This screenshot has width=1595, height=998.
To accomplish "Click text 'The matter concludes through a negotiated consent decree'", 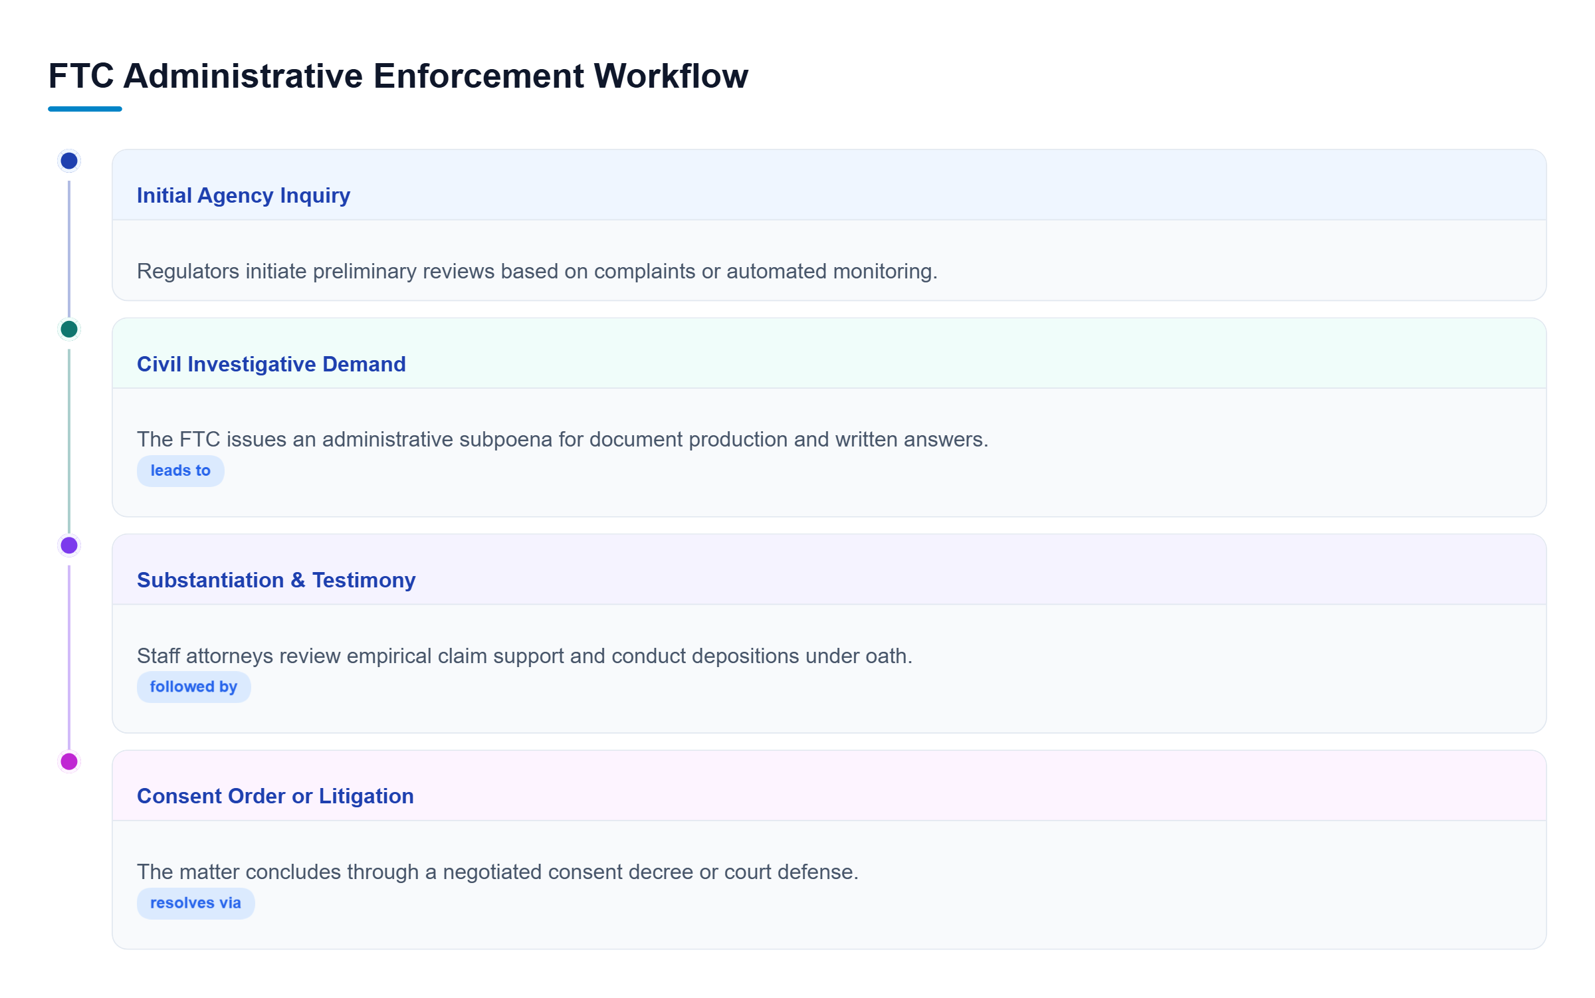I will pyautogui.click(x=415, y=872).
